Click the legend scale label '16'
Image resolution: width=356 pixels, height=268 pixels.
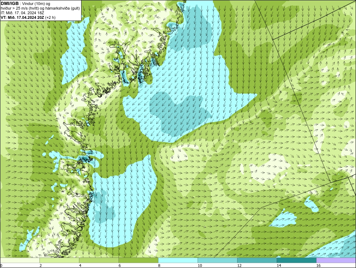tap(318, 266)
